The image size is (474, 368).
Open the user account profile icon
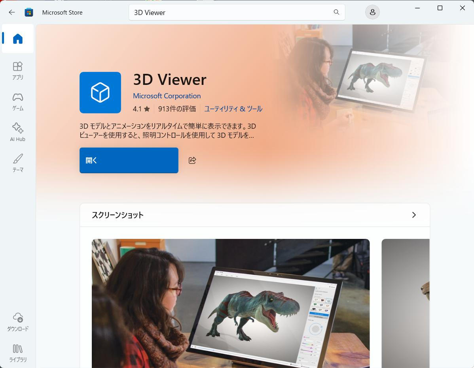(372, 12)
